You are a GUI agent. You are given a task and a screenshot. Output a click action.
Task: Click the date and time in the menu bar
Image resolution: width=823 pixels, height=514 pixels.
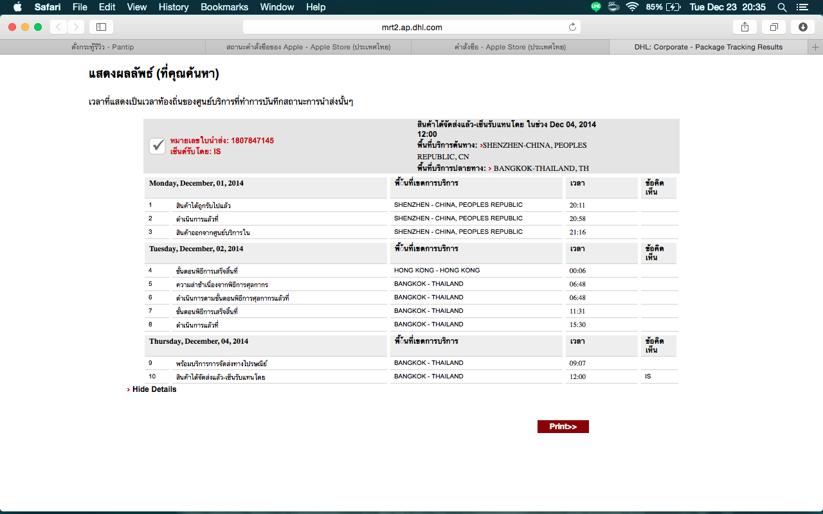click(727, 7)
